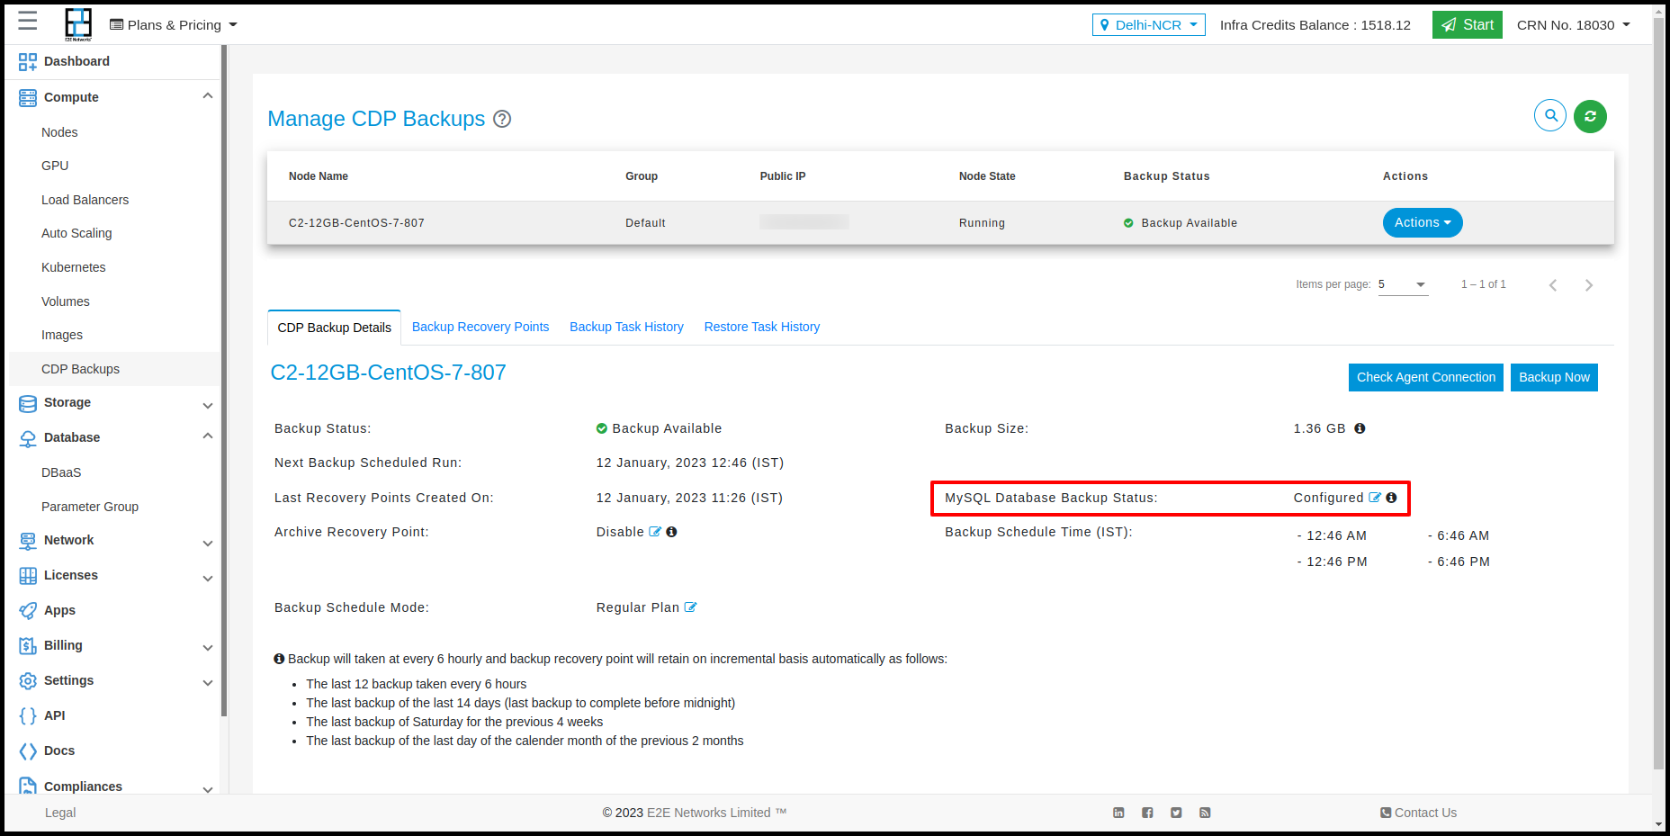Viewport: 1670px width, 836px height.
Task: Click the API braces icon
Action: click(x=28, y=715)
